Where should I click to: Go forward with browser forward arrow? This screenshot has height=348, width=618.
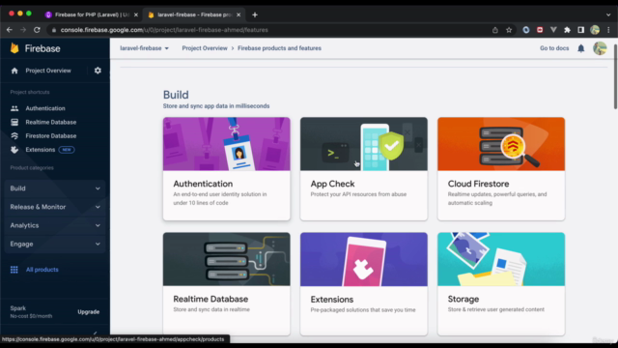point(23,30)
